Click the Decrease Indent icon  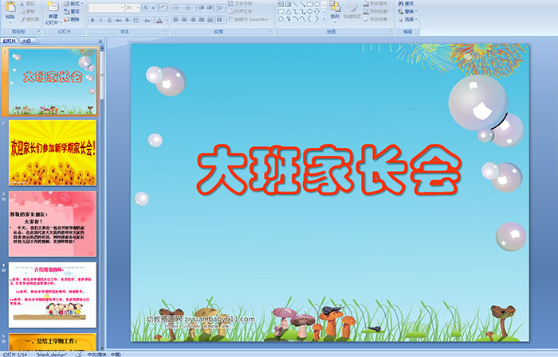tap(202, 7)
